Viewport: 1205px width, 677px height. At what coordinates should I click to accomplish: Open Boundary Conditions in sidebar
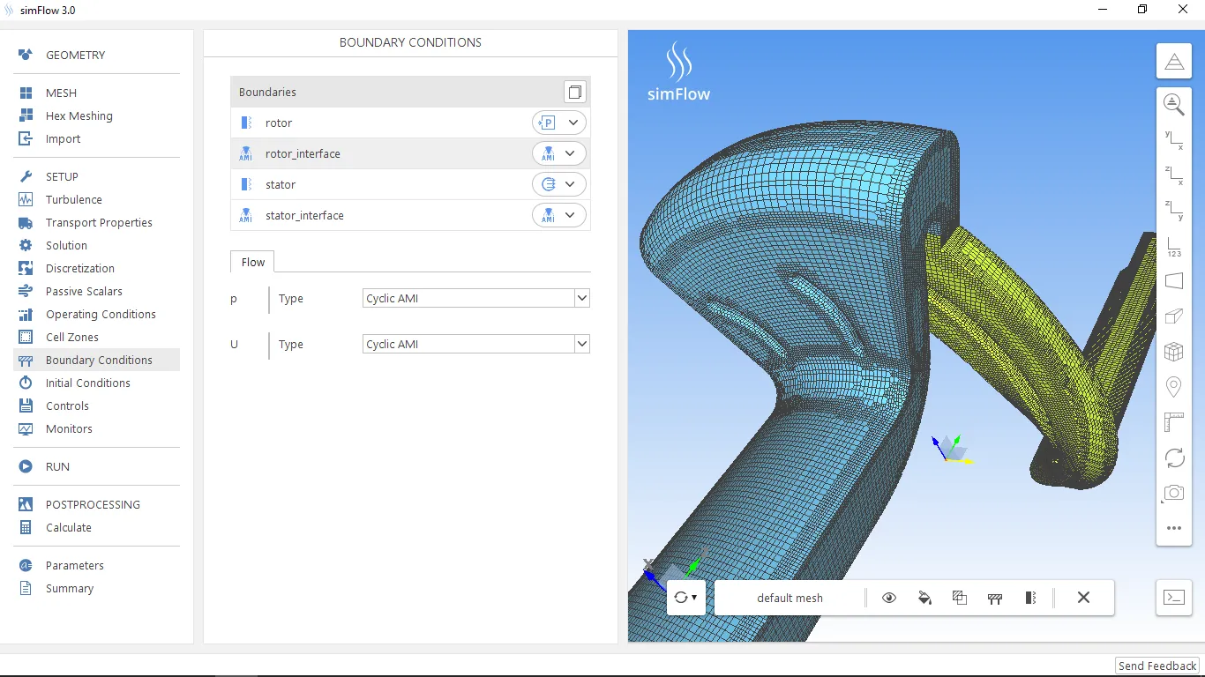[x=97, y=360]
